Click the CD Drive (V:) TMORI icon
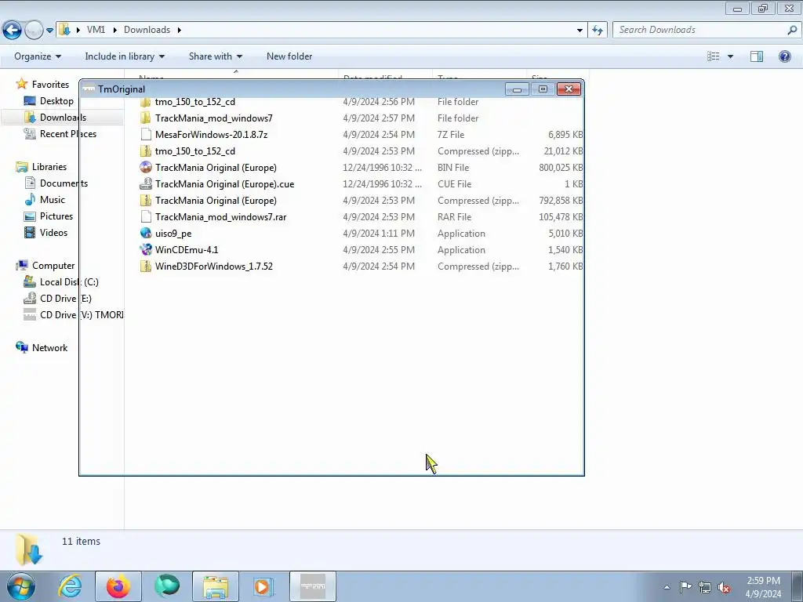Viewport: 803px width, 602px height. click(x=30, y=315)
